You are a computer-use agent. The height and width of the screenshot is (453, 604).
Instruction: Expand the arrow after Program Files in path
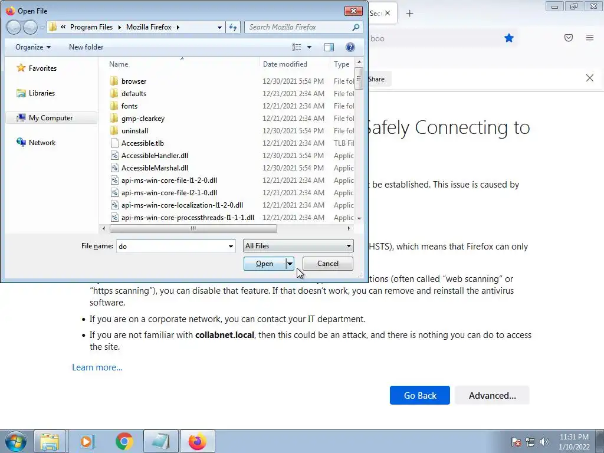click(x=119, y=27)
